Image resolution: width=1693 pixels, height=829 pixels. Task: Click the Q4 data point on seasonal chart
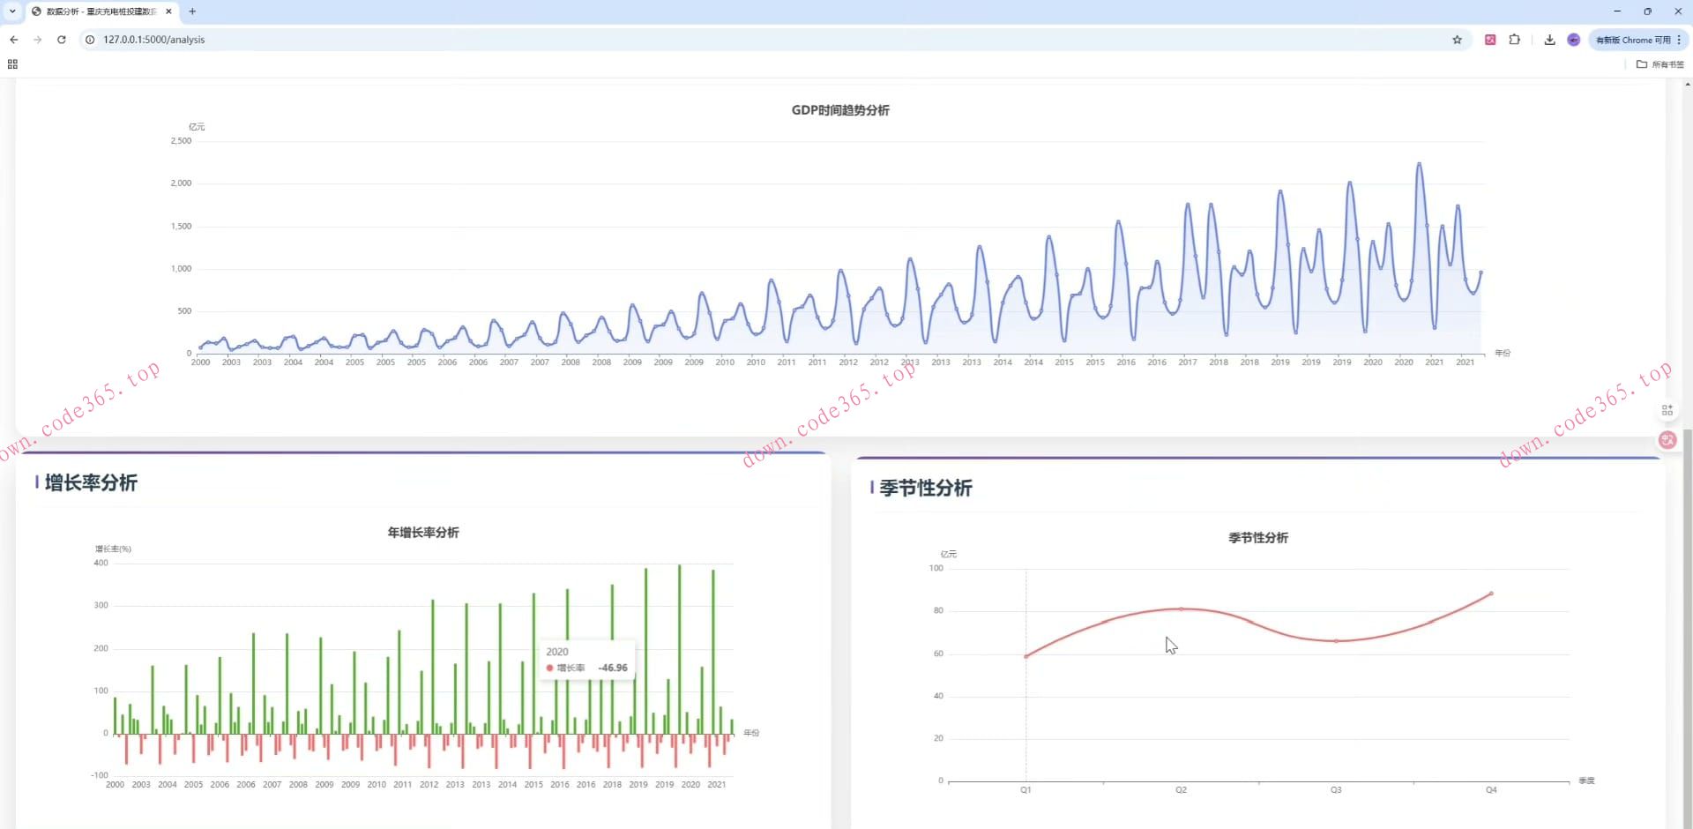pos(1491,594)
